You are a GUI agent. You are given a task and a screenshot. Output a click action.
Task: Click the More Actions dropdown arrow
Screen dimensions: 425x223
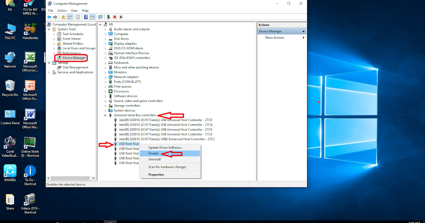click(x=304, y=38)
